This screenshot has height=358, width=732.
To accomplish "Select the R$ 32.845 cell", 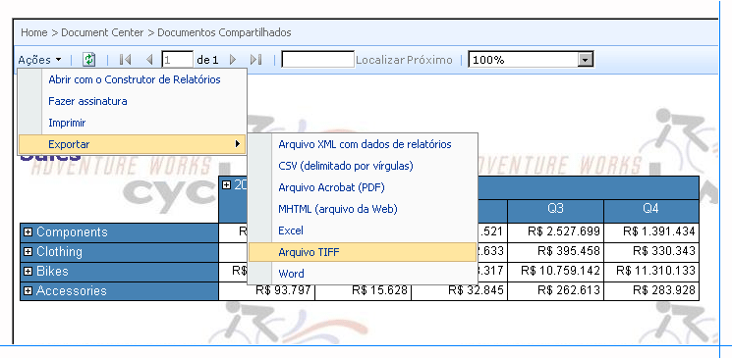I will (460, 291).
